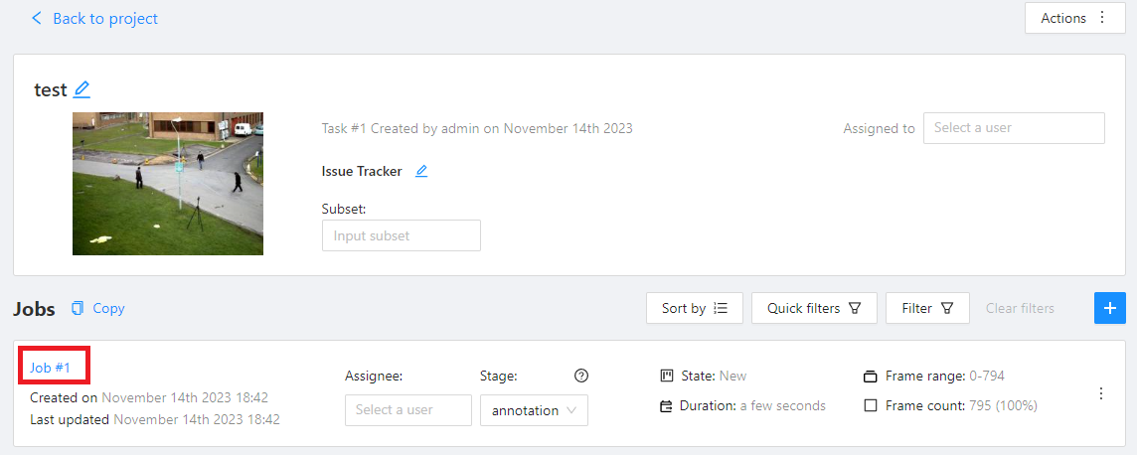1137x455 pixels.
Task: Go back via 'Back to project' link
Action: pyautogui.click(x=104, y=18)
